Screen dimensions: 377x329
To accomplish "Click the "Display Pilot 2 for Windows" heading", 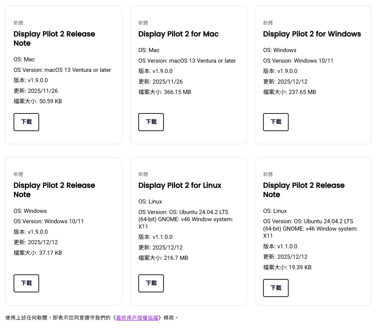I will 312,34.
